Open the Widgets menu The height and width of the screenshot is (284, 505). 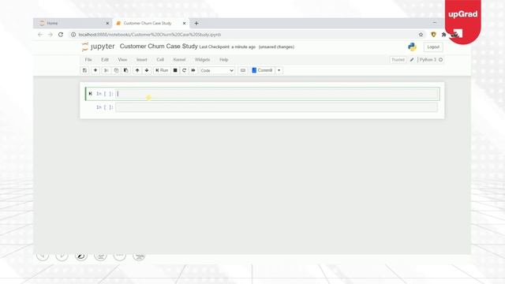[x=202, y=60]
